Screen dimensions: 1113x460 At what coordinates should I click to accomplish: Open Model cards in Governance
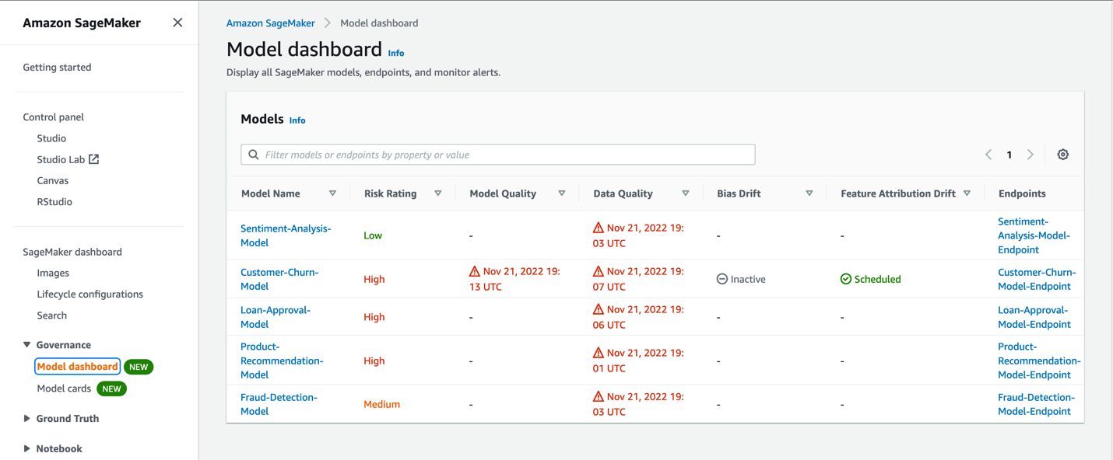(64, 389)
